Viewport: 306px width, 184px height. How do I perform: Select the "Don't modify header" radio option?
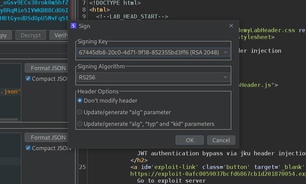coord(80,101)
